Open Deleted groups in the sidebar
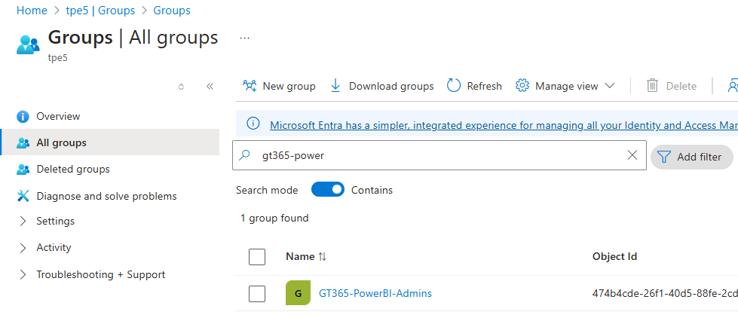738x318 pixels. point(72,170)
